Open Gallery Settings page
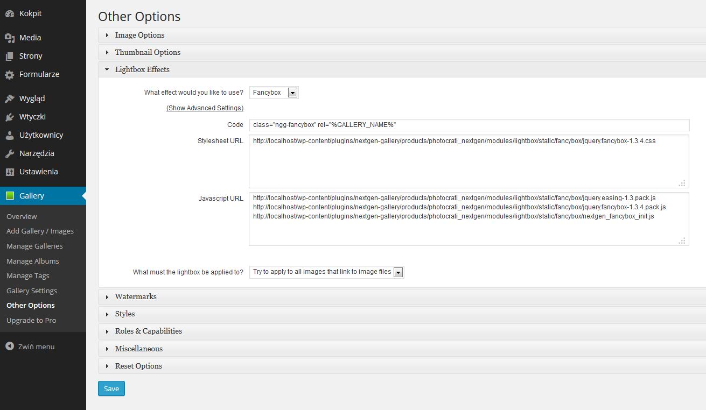Viewport: 706px width, 410px height. [x=32, y=291]
